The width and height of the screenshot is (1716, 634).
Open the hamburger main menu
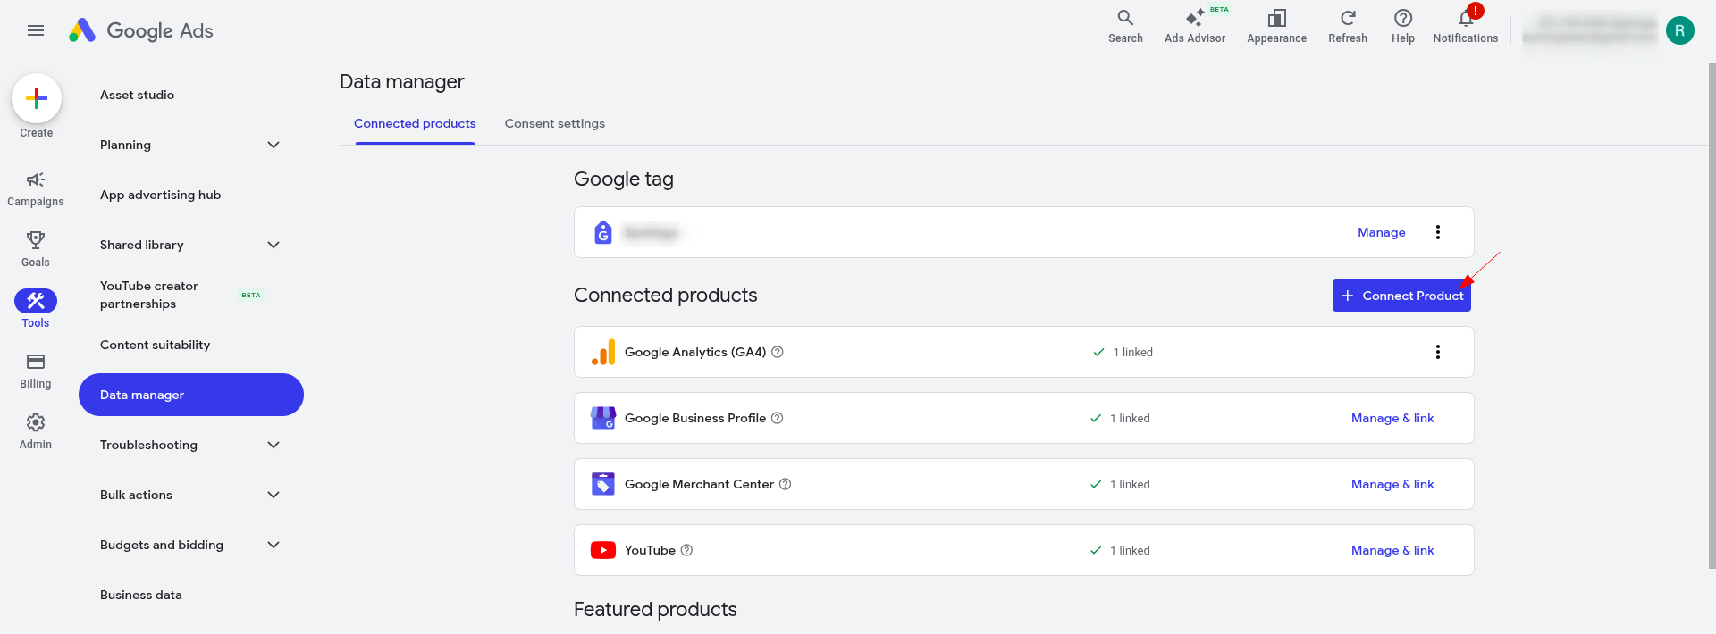click(36, 30)
